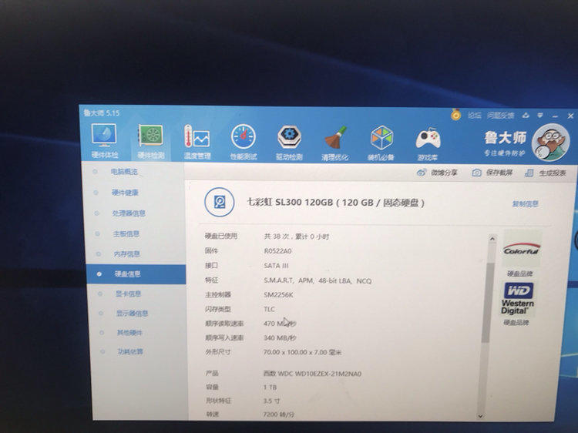
Task: Click firmware value R0522A0
Action: pos(277,251)
